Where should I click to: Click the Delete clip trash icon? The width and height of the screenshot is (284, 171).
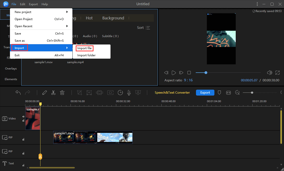[62, 92]
